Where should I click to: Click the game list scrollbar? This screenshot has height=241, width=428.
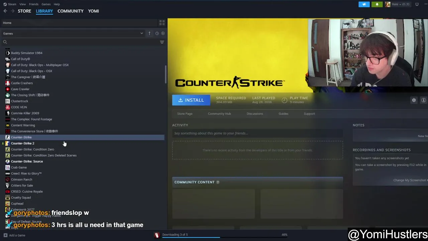[166, 74]
